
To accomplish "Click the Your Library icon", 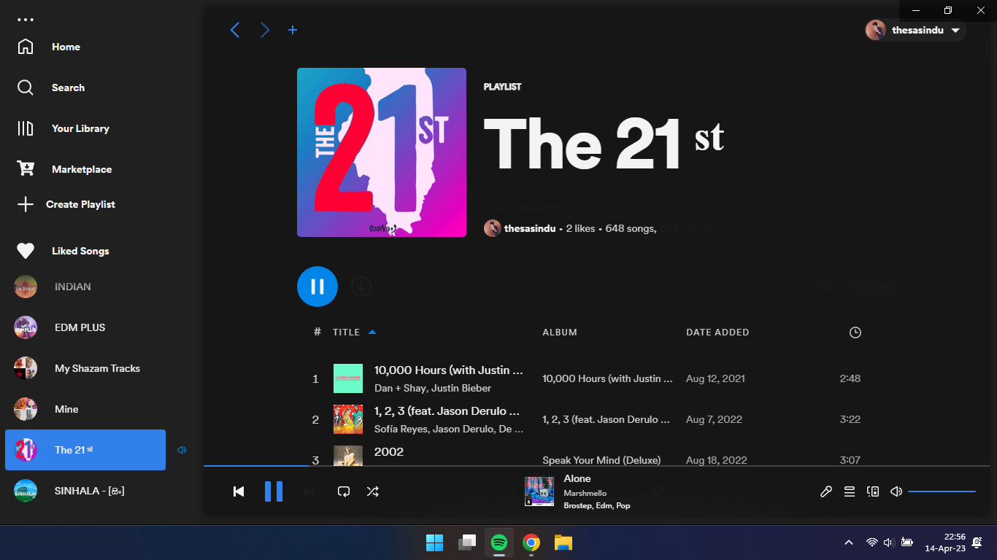I will point(26,128).
